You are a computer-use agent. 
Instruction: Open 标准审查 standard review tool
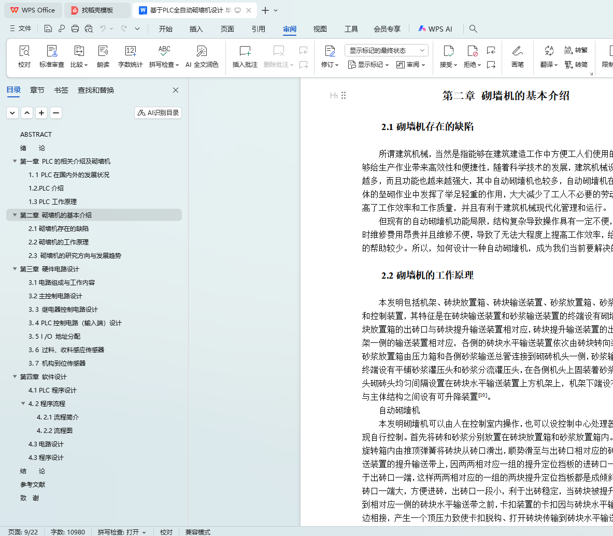(52, 56)
